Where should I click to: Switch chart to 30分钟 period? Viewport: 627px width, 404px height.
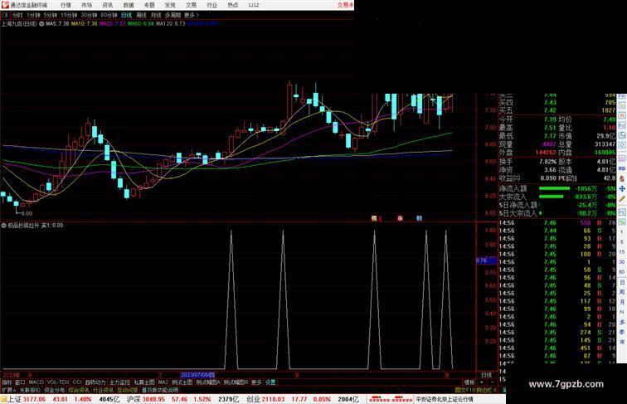(x=89, y=15)
